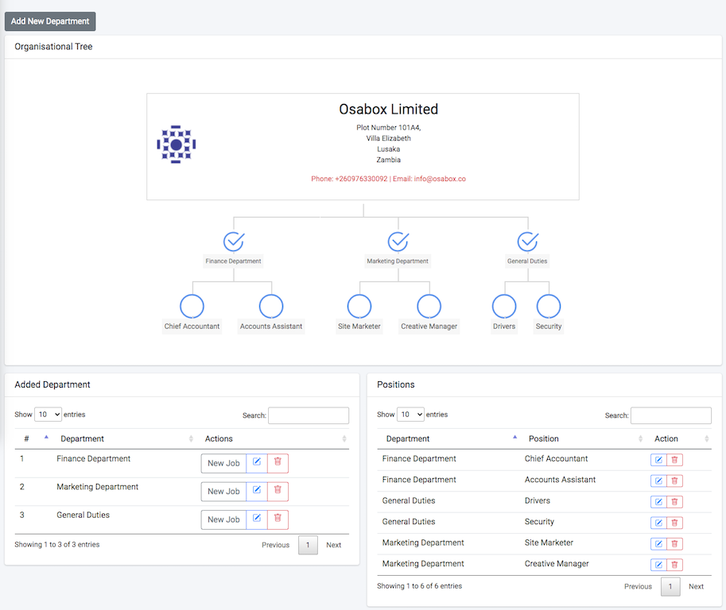Click the Accounts Assistant circle node
The height and width of the screenshot is (610, 726).
pos(271,306)
